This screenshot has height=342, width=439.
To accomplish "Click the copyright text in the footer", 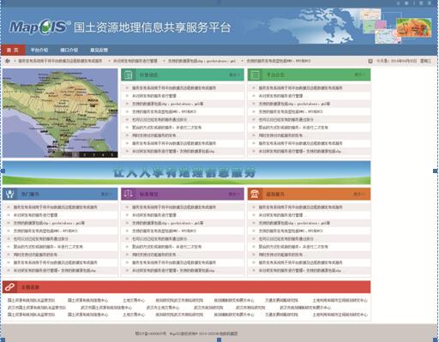I will point(186,333).
